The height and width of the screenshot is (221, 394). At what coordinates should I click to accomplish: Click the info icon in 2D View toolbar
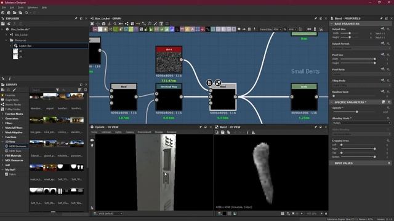[x=247, y=133]
